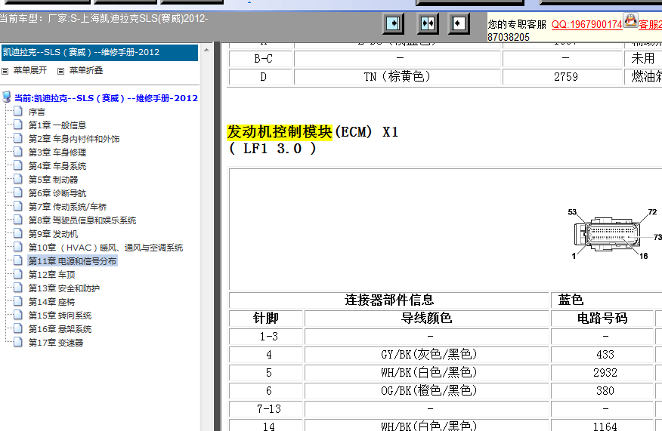Image resolution: width=662 pixels, height=431 pixels.
Task: Click the page icon beside 第17章 变速器
Action: click(x=17, y=342)
